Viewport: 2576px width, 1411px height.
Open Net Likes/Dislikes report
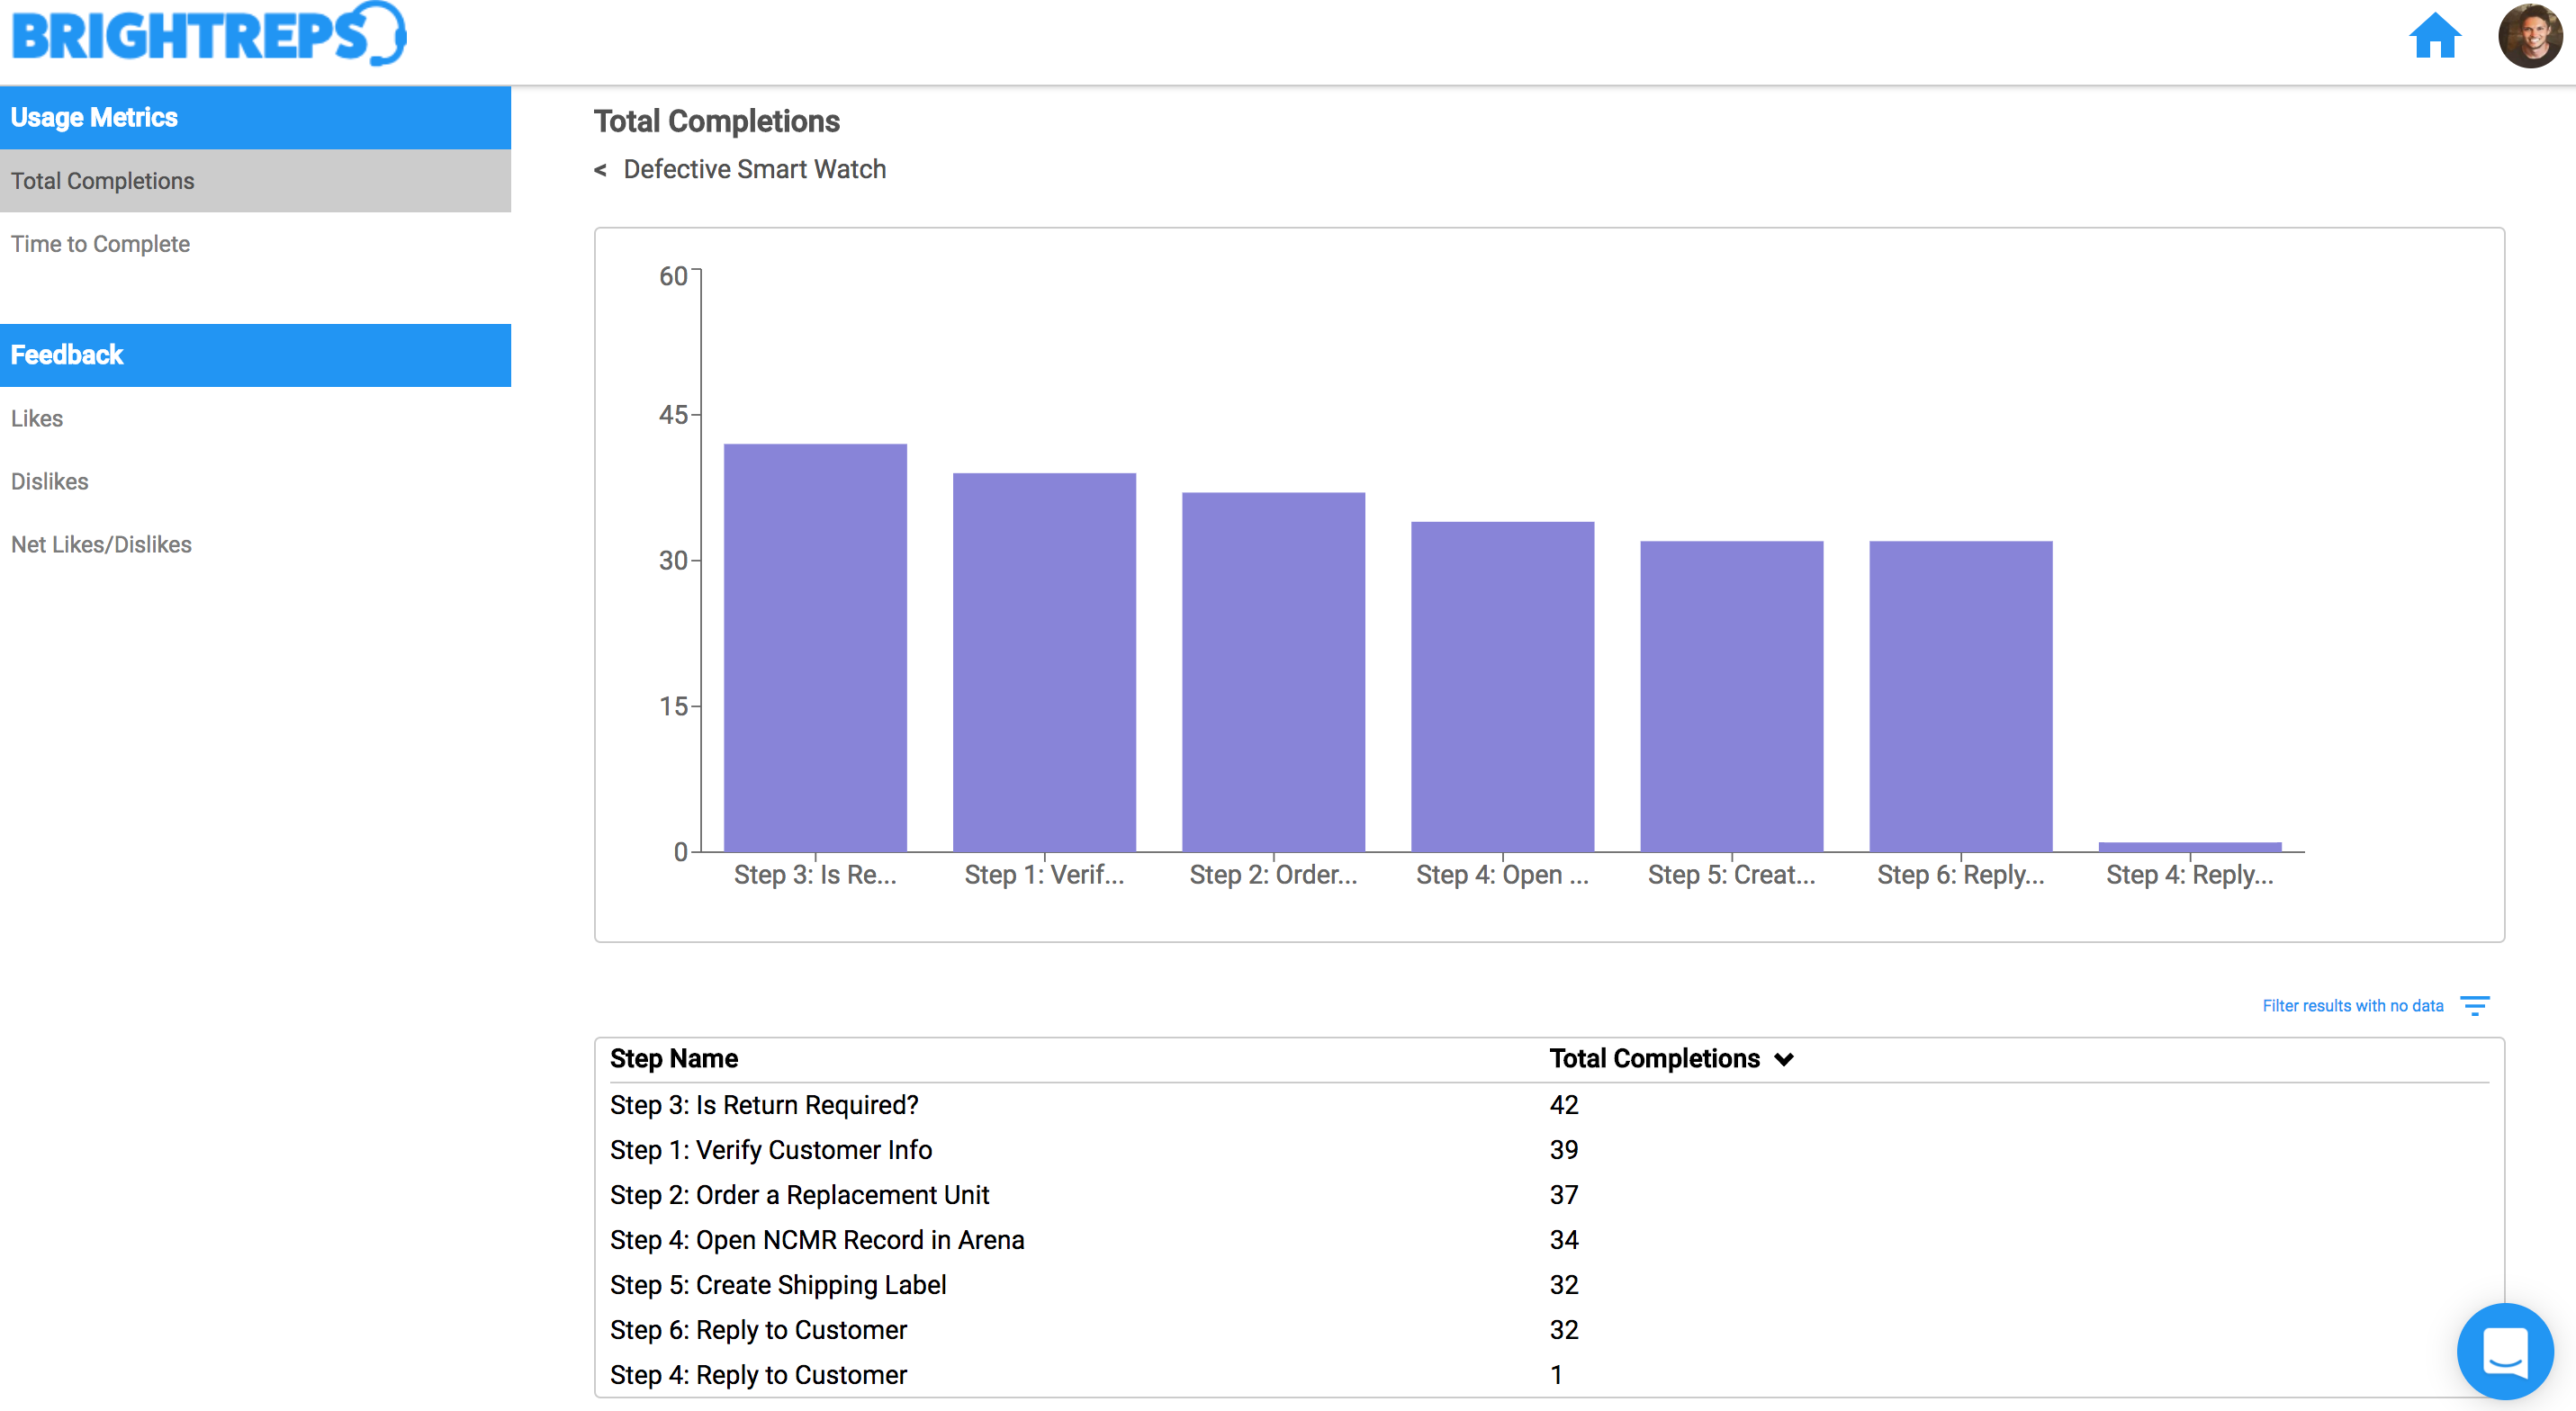[255, 545]
